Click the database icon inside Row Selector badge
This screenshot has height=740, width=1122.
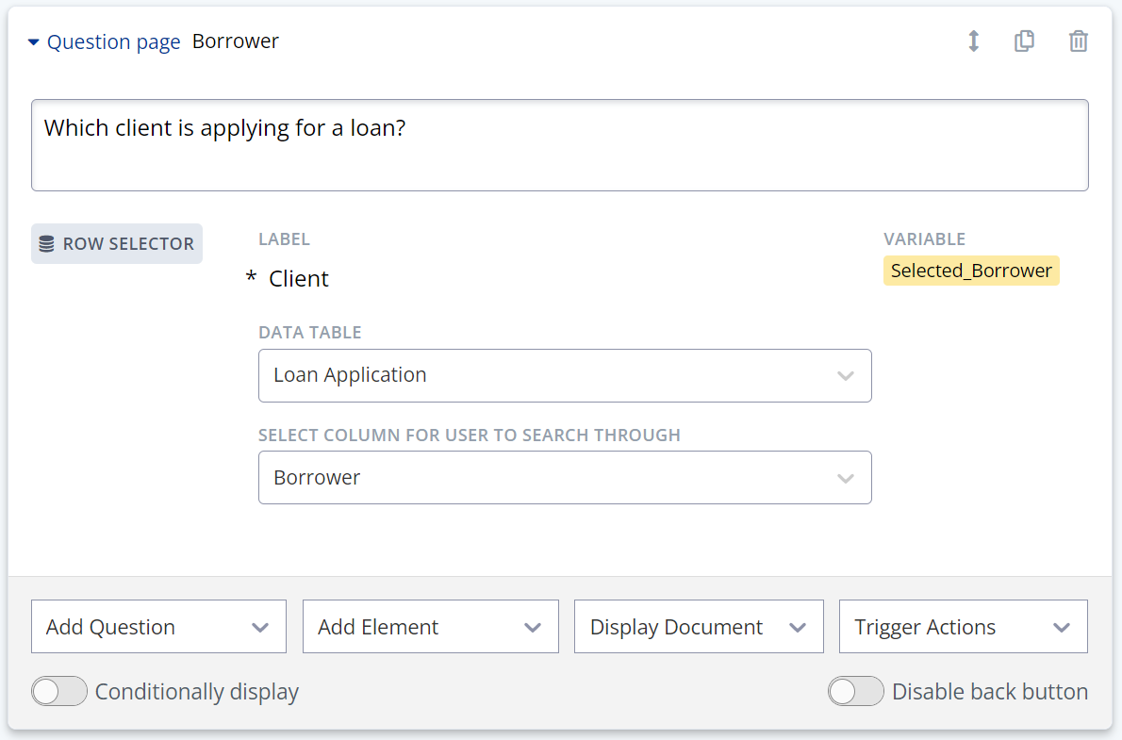pos(44,243)
